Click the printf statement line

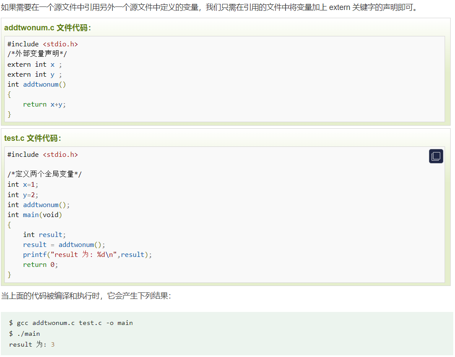[88, 255]
